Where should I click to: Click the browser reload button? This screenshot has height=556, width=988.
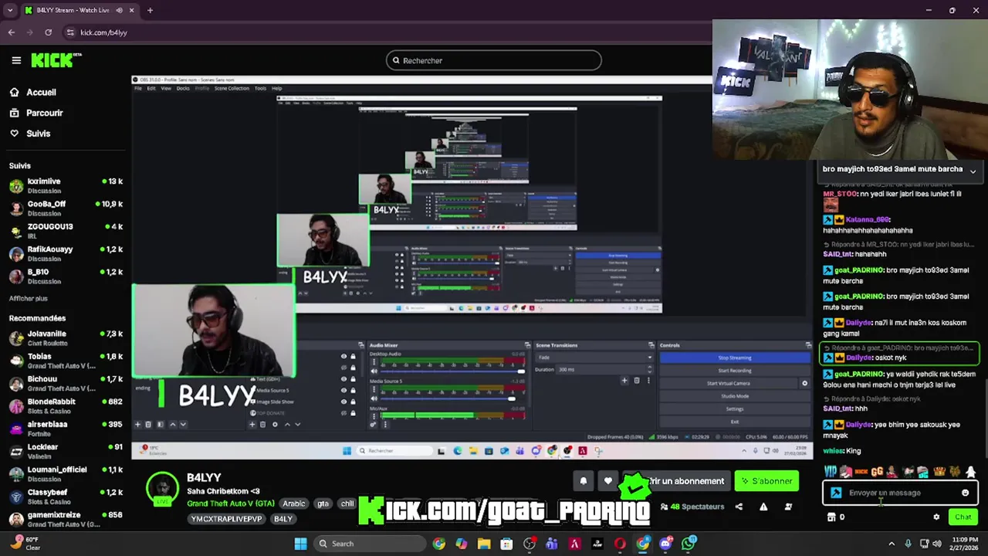(x=48, y=32)
